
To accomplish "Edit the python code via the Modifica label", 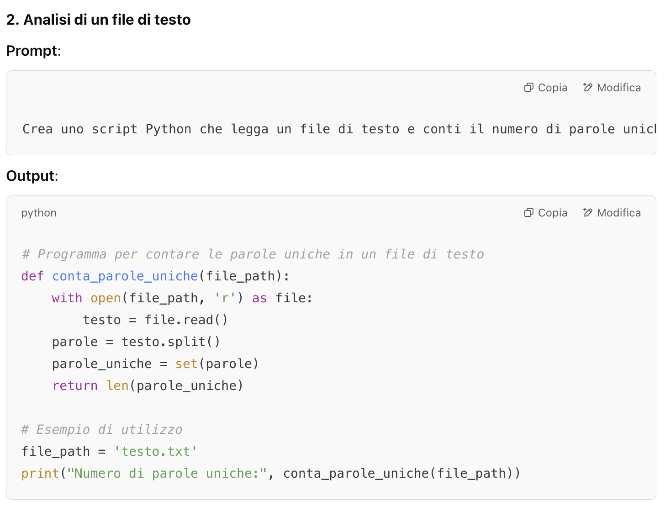I will click(x=619, y=213).
